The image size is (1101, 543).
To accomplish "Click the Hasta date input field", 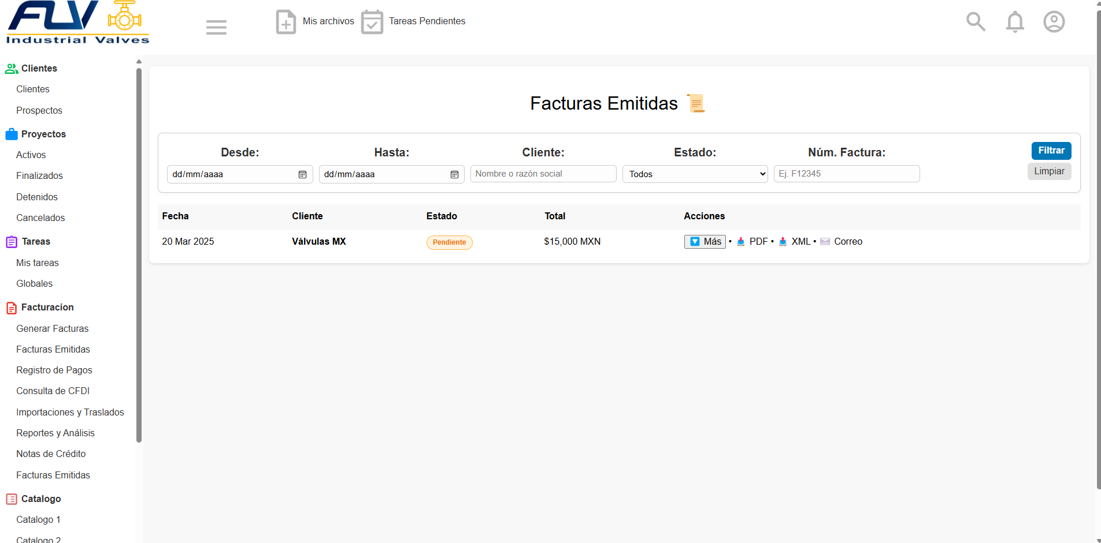I will [x=392, y=174].
